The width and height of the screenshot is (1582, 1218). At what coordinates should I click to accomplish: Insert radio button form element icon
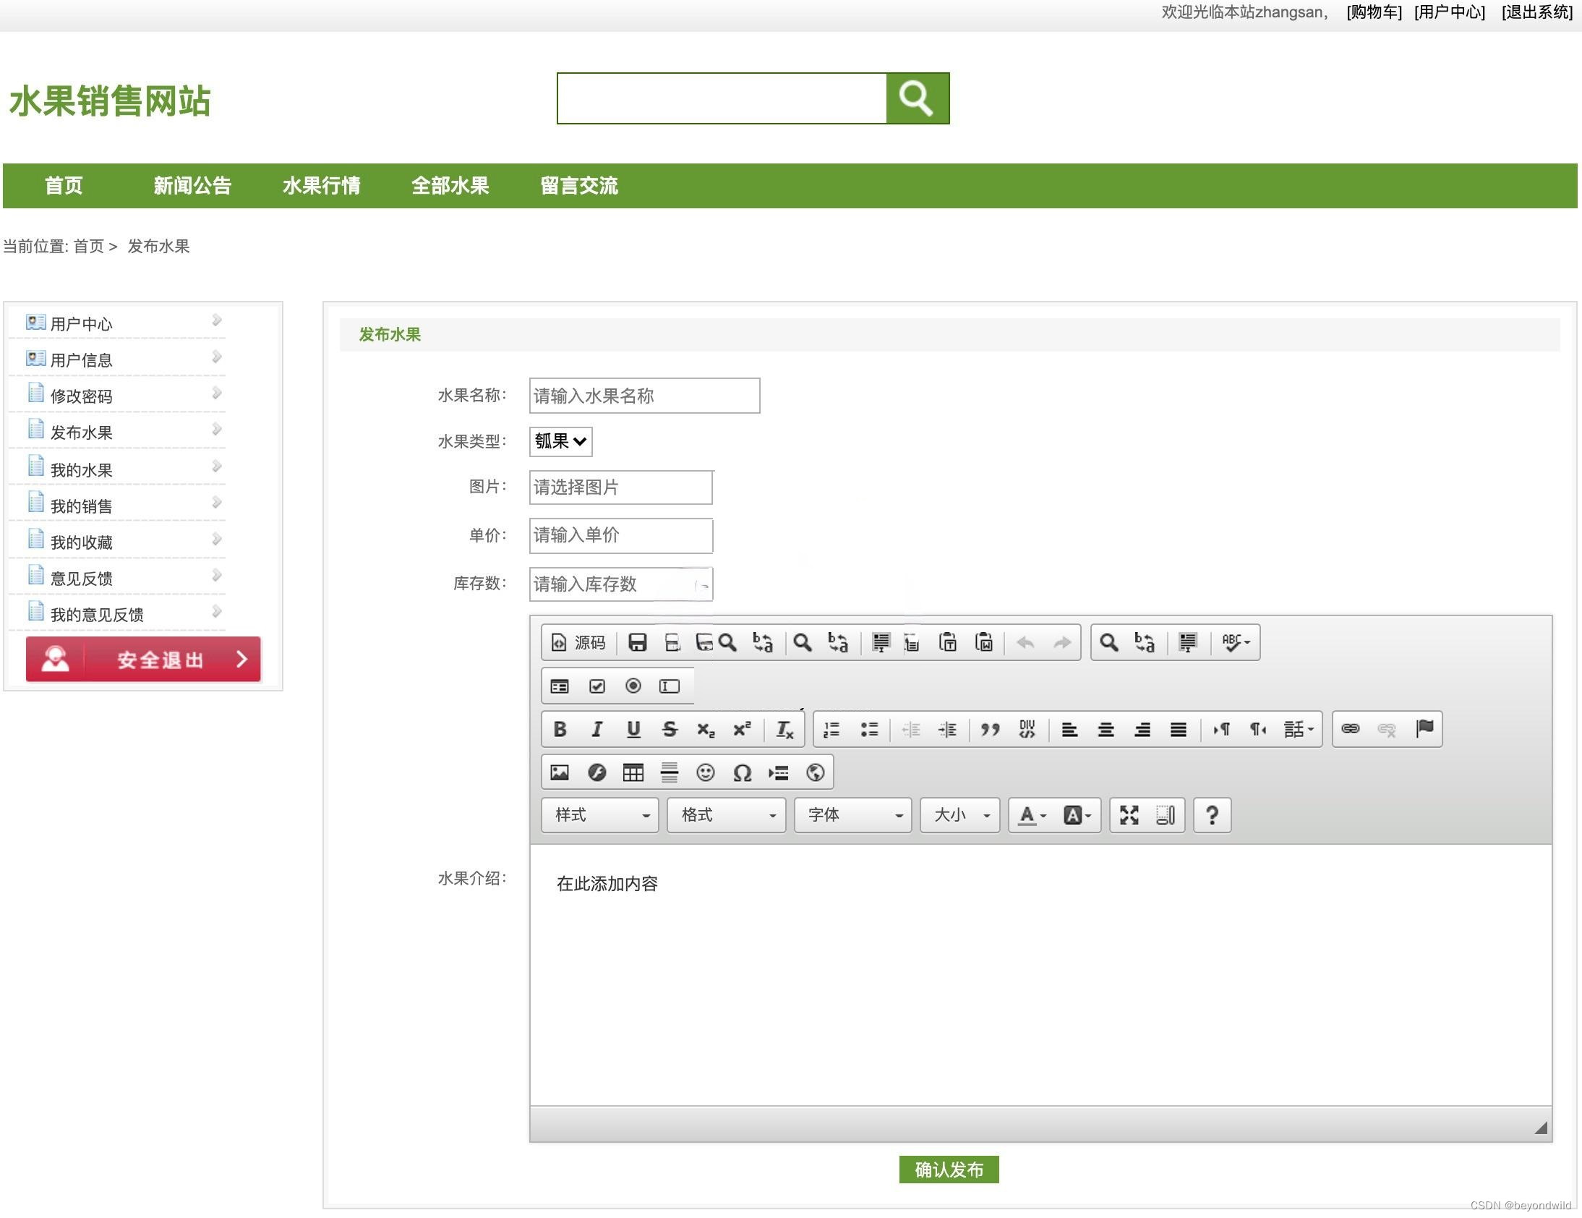(x=633, y=686)
